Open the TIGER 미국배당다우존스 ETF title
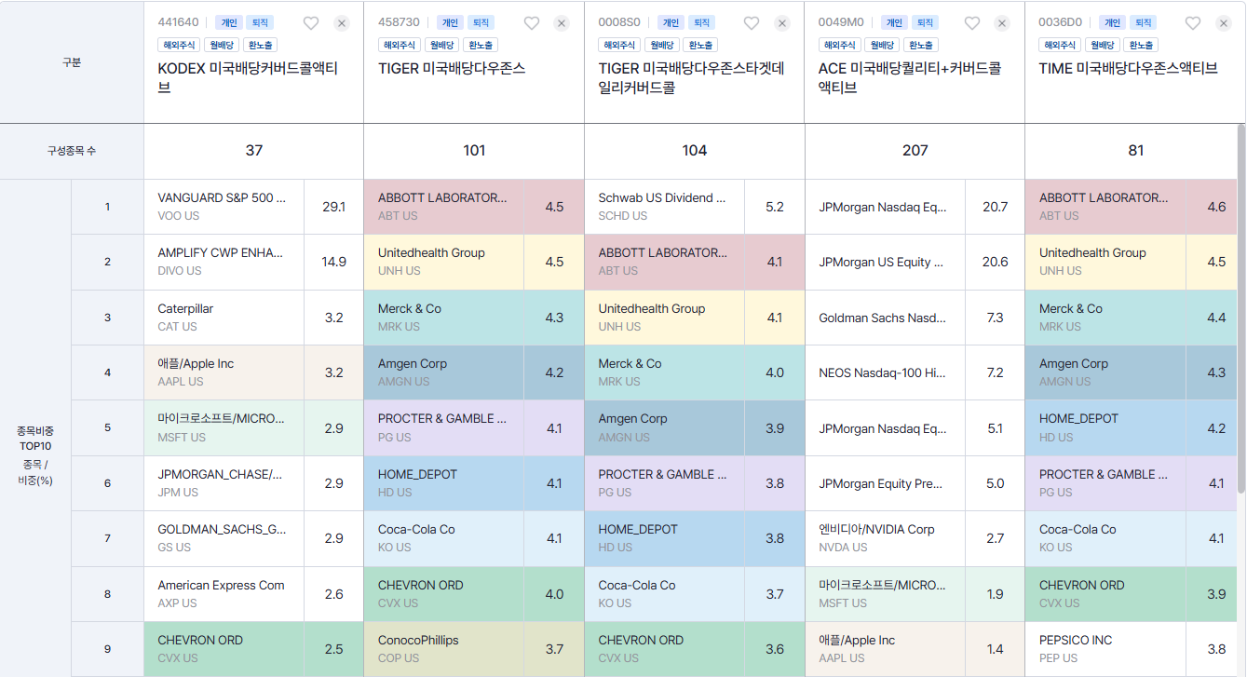 click(452, 68)
